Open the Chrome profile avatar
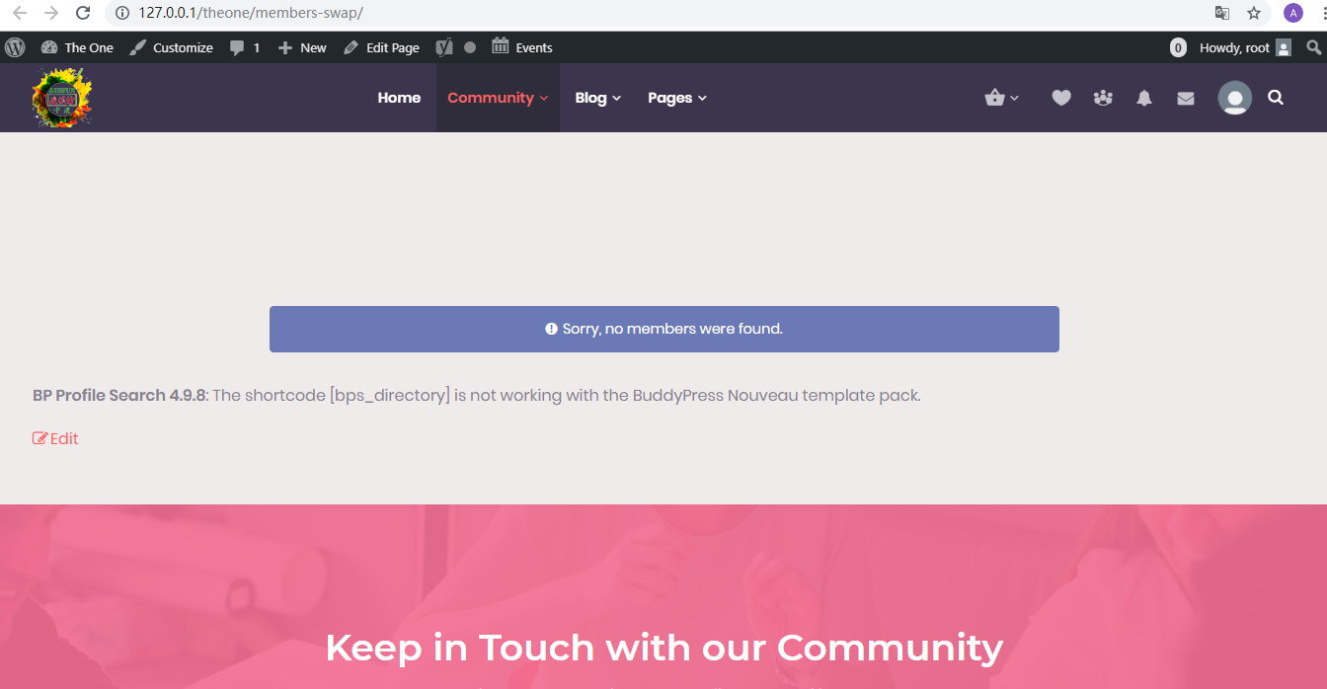Image resolution: width=1327 pixels, height=689 pixels. pos(1292,13)
